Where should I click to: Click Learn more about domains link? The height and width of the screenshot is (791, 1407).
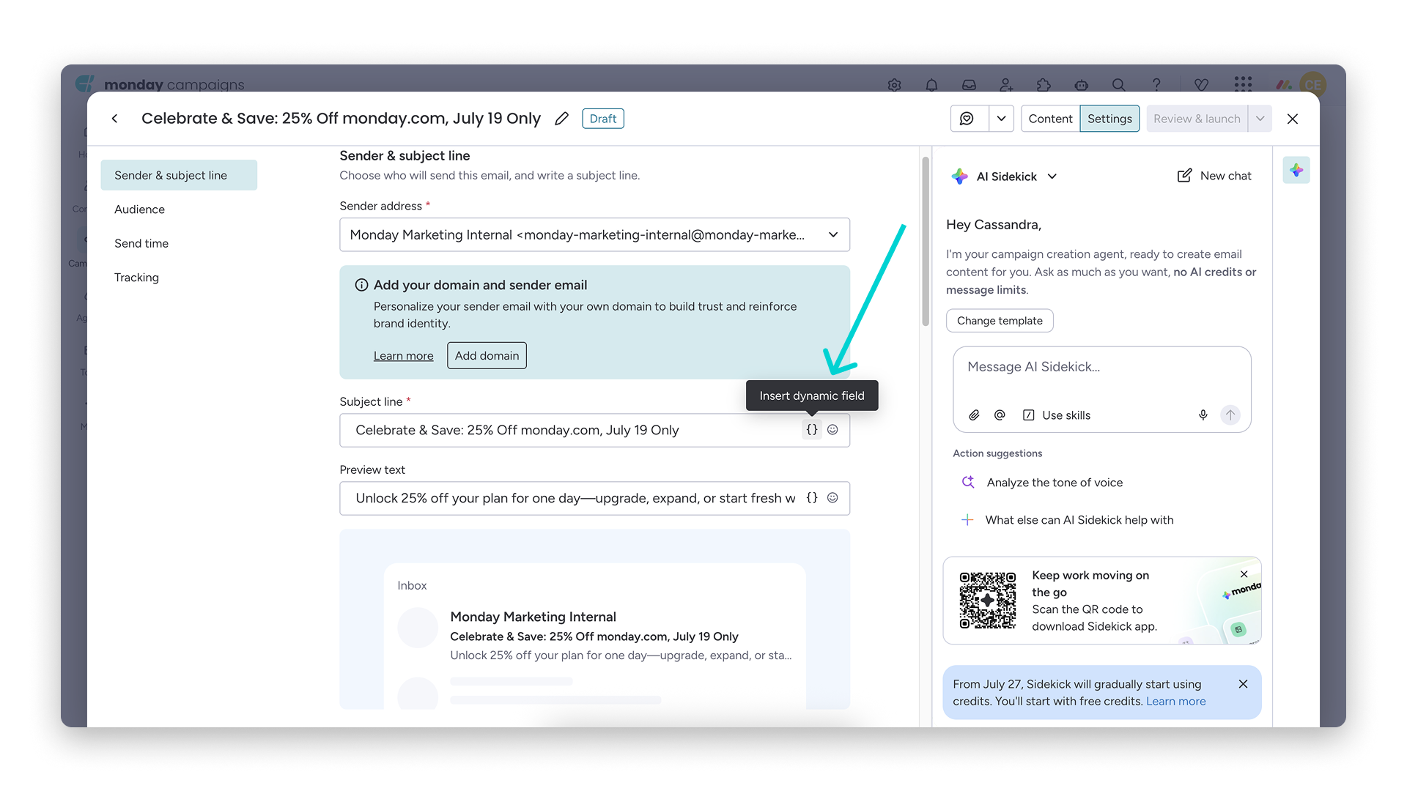click(403, 356)
